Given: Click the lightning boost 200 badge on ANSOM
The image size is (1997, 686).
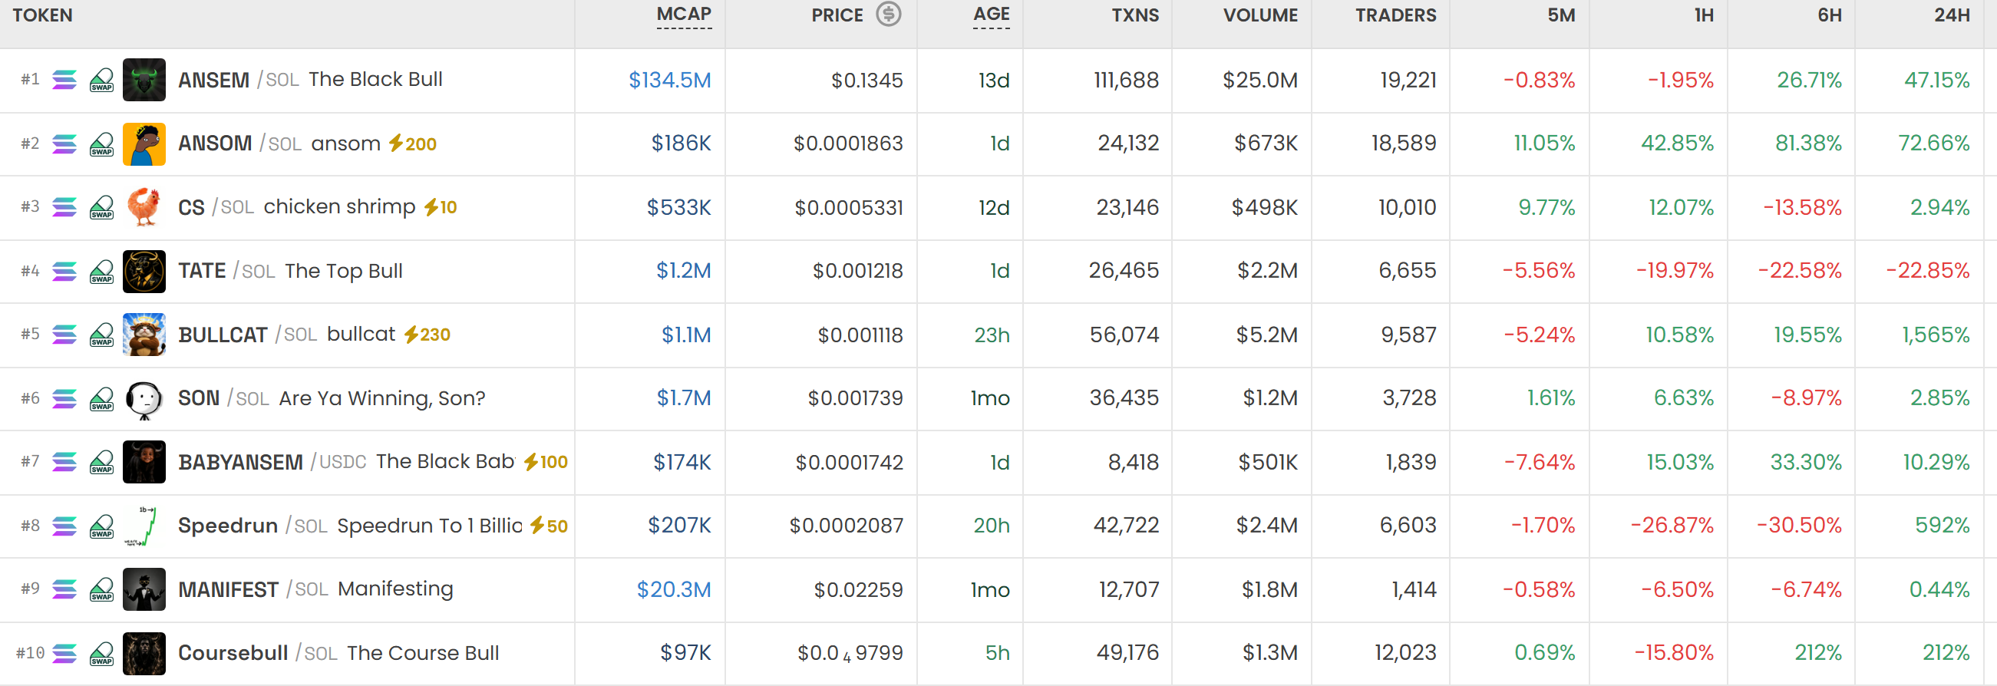Looking at the screenshot, I should point(412,143).
